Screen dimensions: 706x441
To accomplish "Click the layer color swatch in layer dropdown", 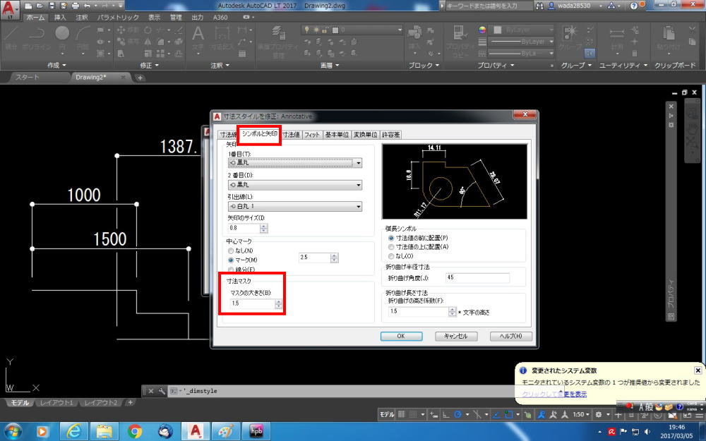I will click(x=335, y=30).
